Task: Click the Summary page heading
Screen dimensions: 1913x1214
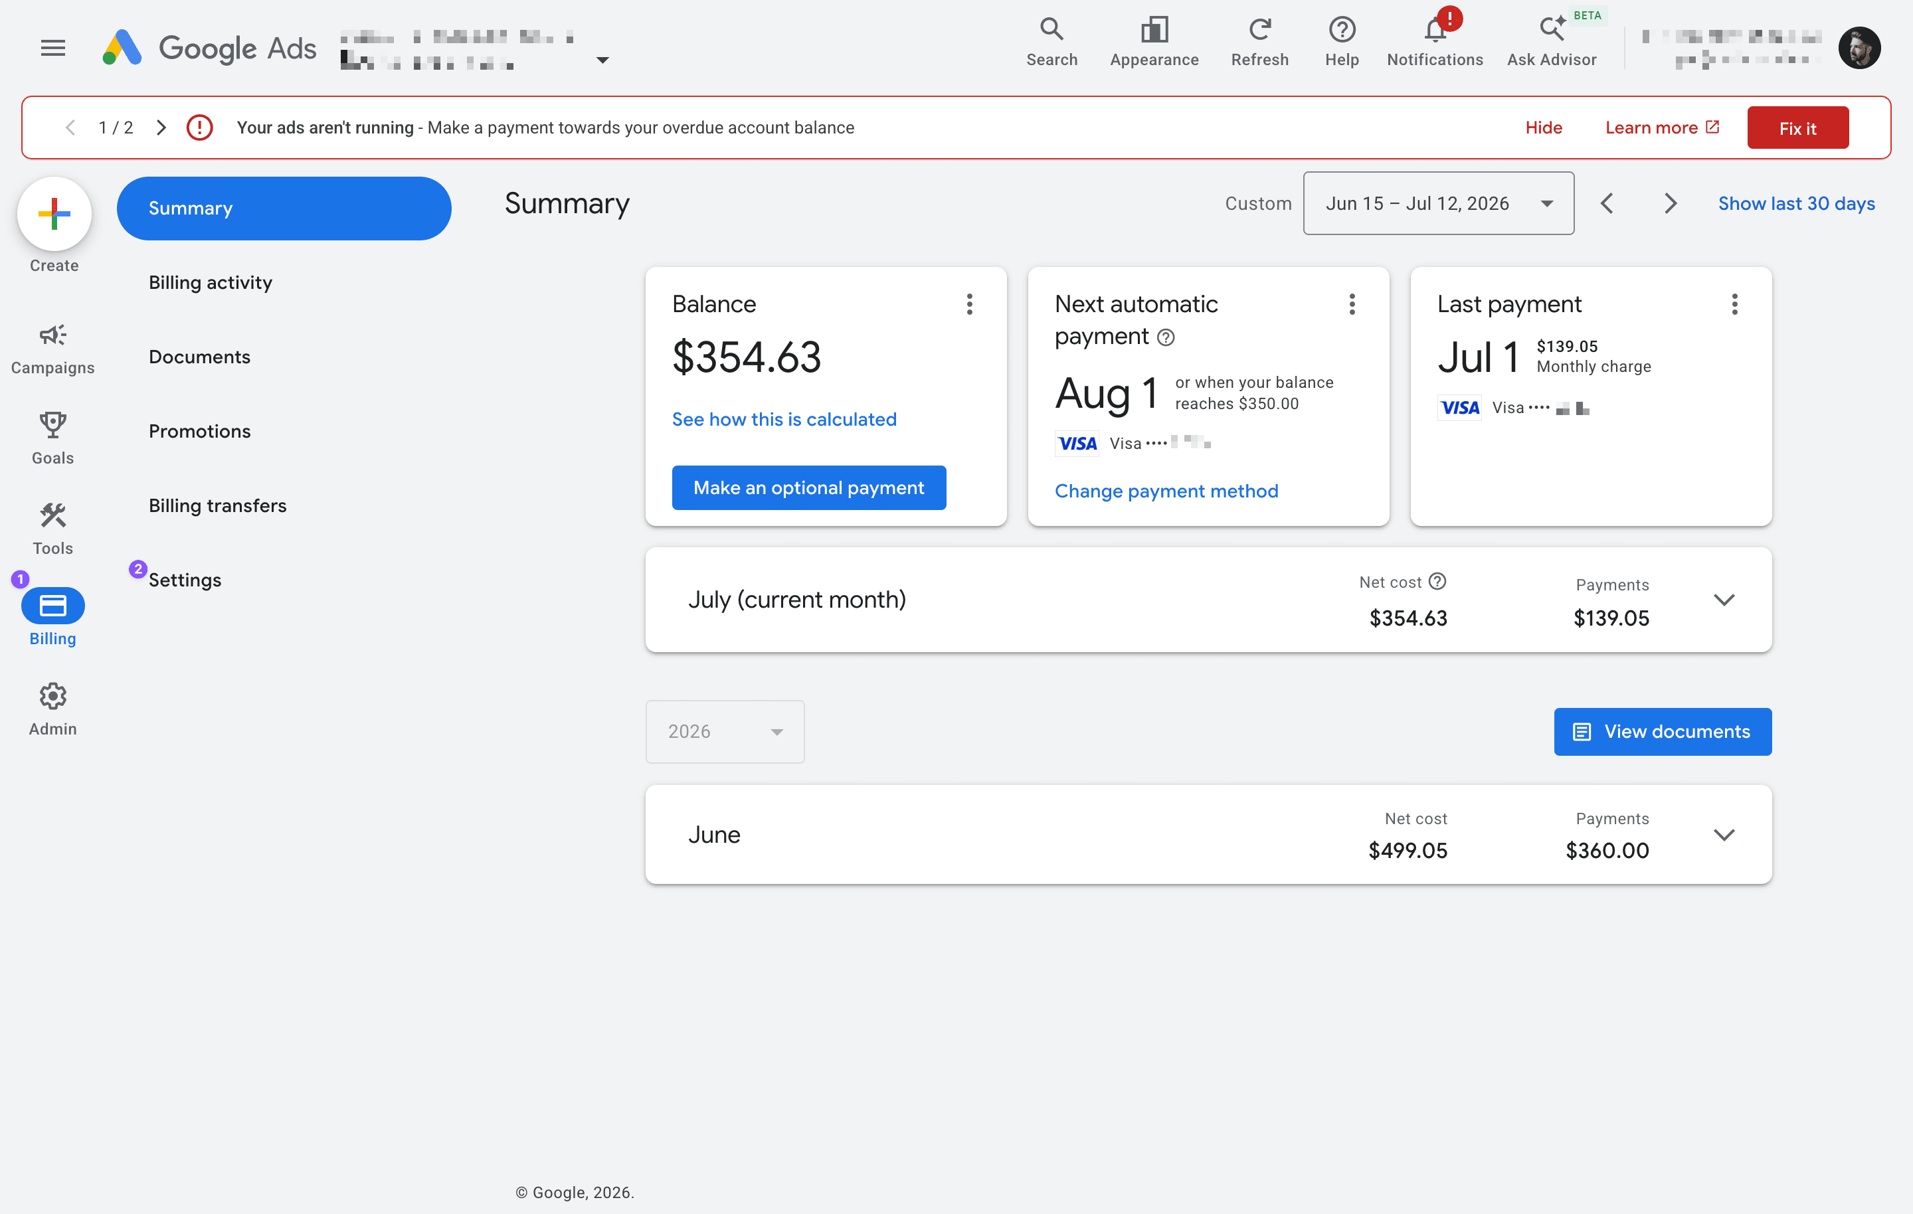Action: pos(567,203)
